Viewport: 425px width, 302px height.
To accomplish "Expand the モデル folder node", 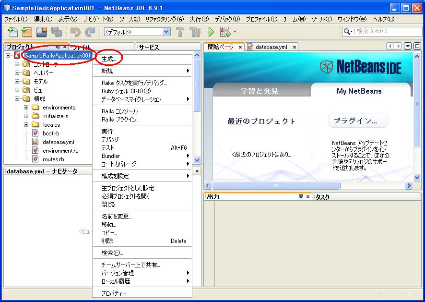I will click(17, 82).
